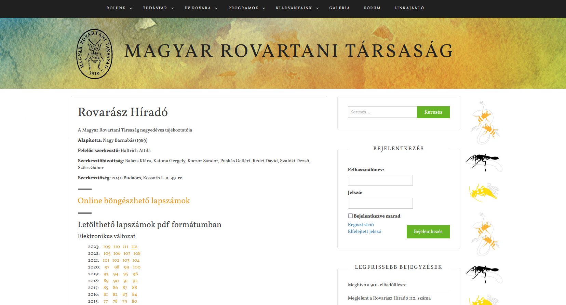Viewport: 566px width, 305px height.
Task: Expand the Rólunk menu chevron
Action: [131, 8]
